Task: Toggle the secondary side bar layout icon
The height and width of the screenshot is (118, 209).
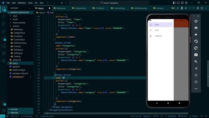Action: click(182, 3)
